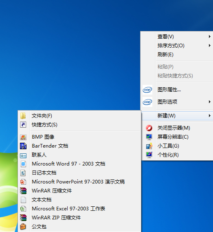Click the BarTender document icon

[x=23, y=146]
